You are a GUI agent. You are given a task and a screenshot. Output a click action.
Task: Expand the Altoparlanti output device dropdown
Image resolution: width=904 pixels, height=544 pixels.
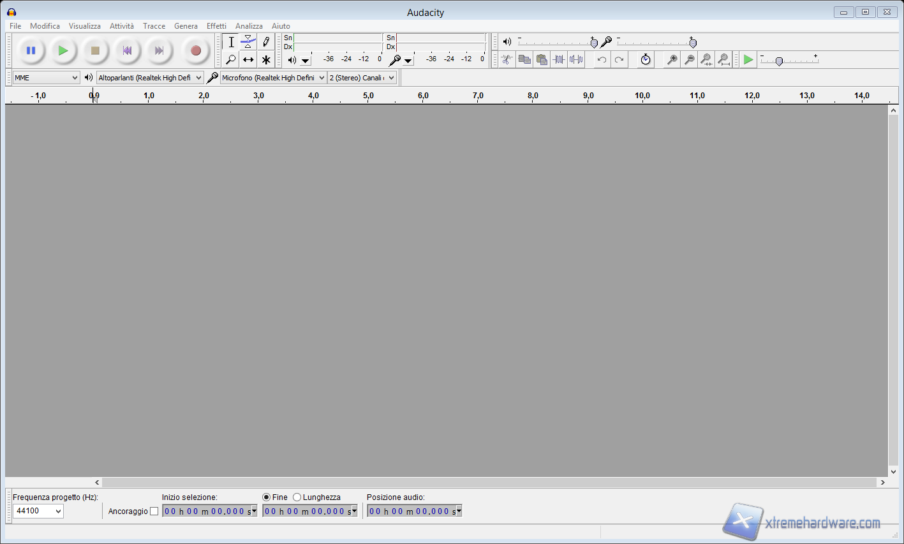click(149, 78)
